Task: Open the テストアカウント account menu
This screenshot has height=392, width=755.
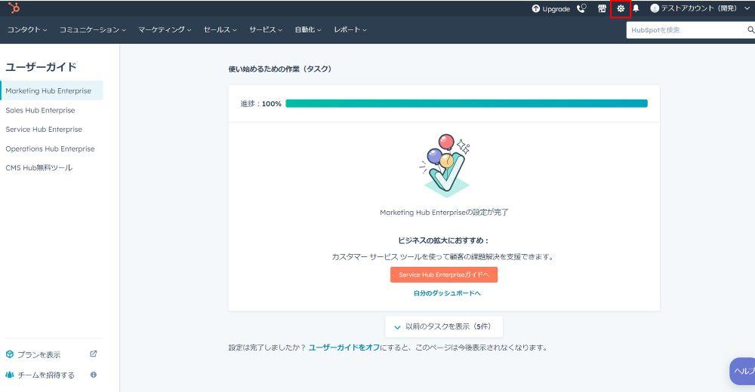Action: 700,8
